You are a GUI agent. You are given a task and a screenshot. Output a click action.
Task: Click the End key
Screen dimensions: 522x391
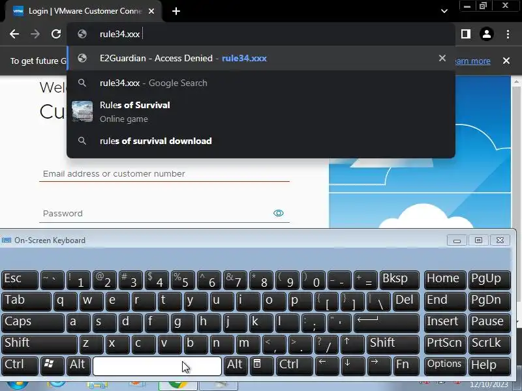tap(445, 301)
